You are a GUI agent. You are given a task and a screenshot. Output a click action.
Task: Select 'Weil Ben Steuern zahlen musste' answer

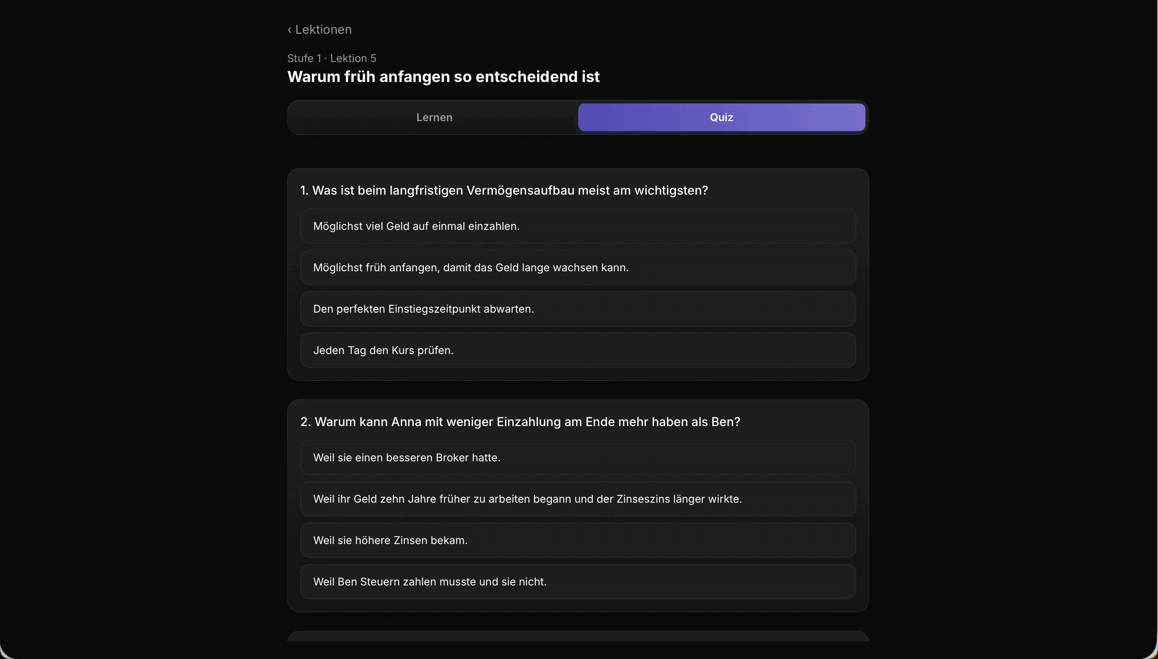tap(578, 582)
